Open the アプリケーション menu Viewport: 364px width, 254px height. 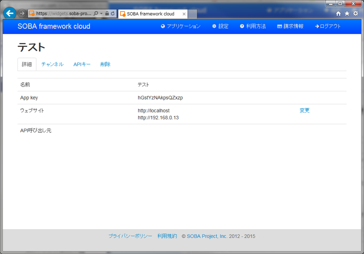click(181, 26)
